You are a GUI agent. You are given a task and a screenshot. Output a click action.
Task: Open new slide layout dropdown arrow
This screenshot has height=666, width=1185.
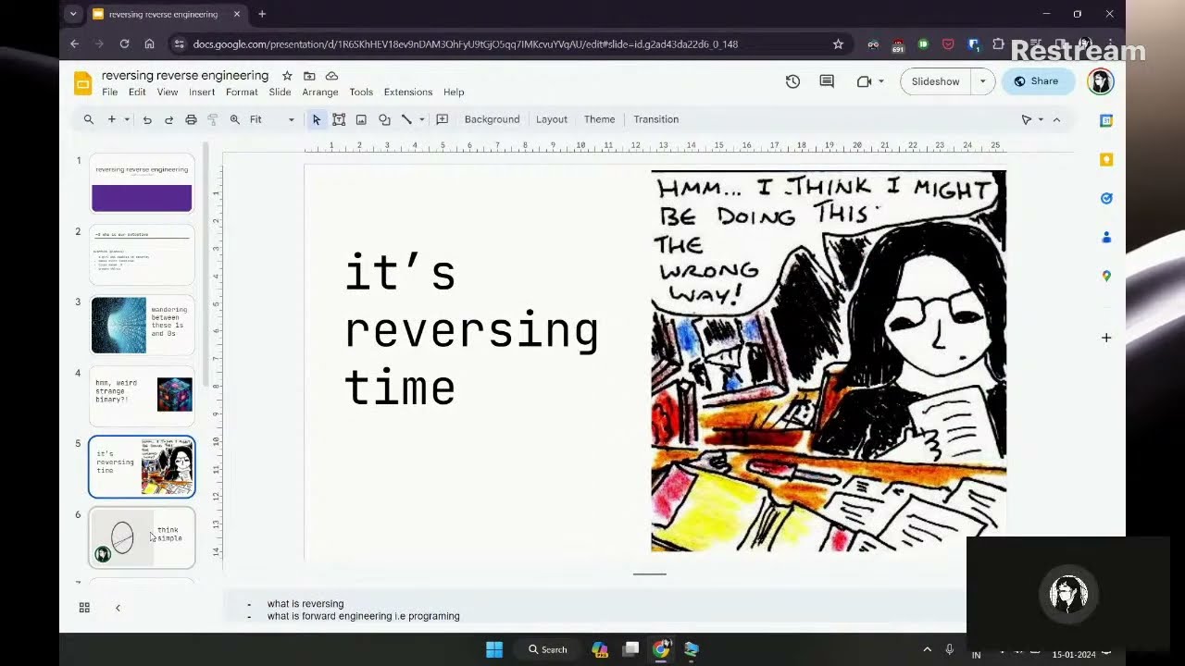127,119
